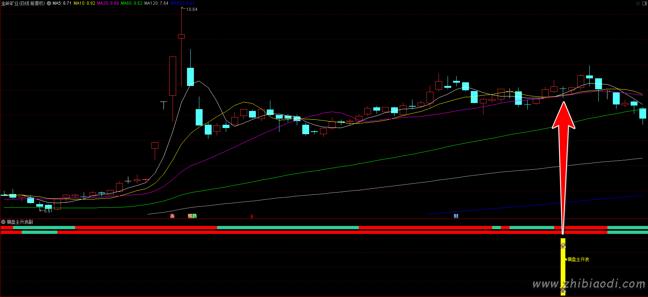
Task: Select the MA5: 8.71 indicator label
Action: 62,3
